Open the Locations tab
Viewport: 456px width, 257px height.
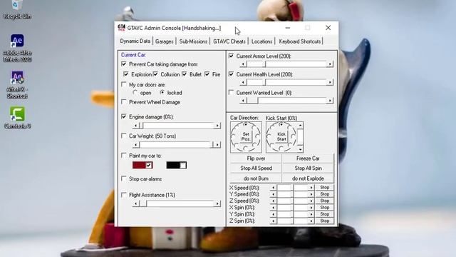point(261,41)
